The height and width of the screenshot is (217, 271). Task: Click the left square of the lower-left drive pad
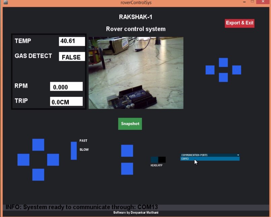point(23,160)
